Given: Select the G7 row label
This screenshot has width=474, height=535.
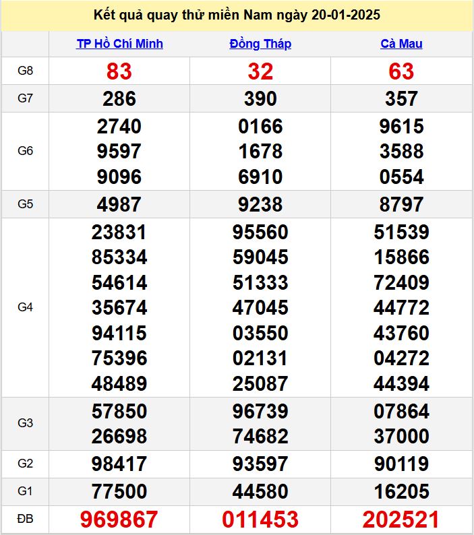Looking at the screenshot, I should pos(25,98).
